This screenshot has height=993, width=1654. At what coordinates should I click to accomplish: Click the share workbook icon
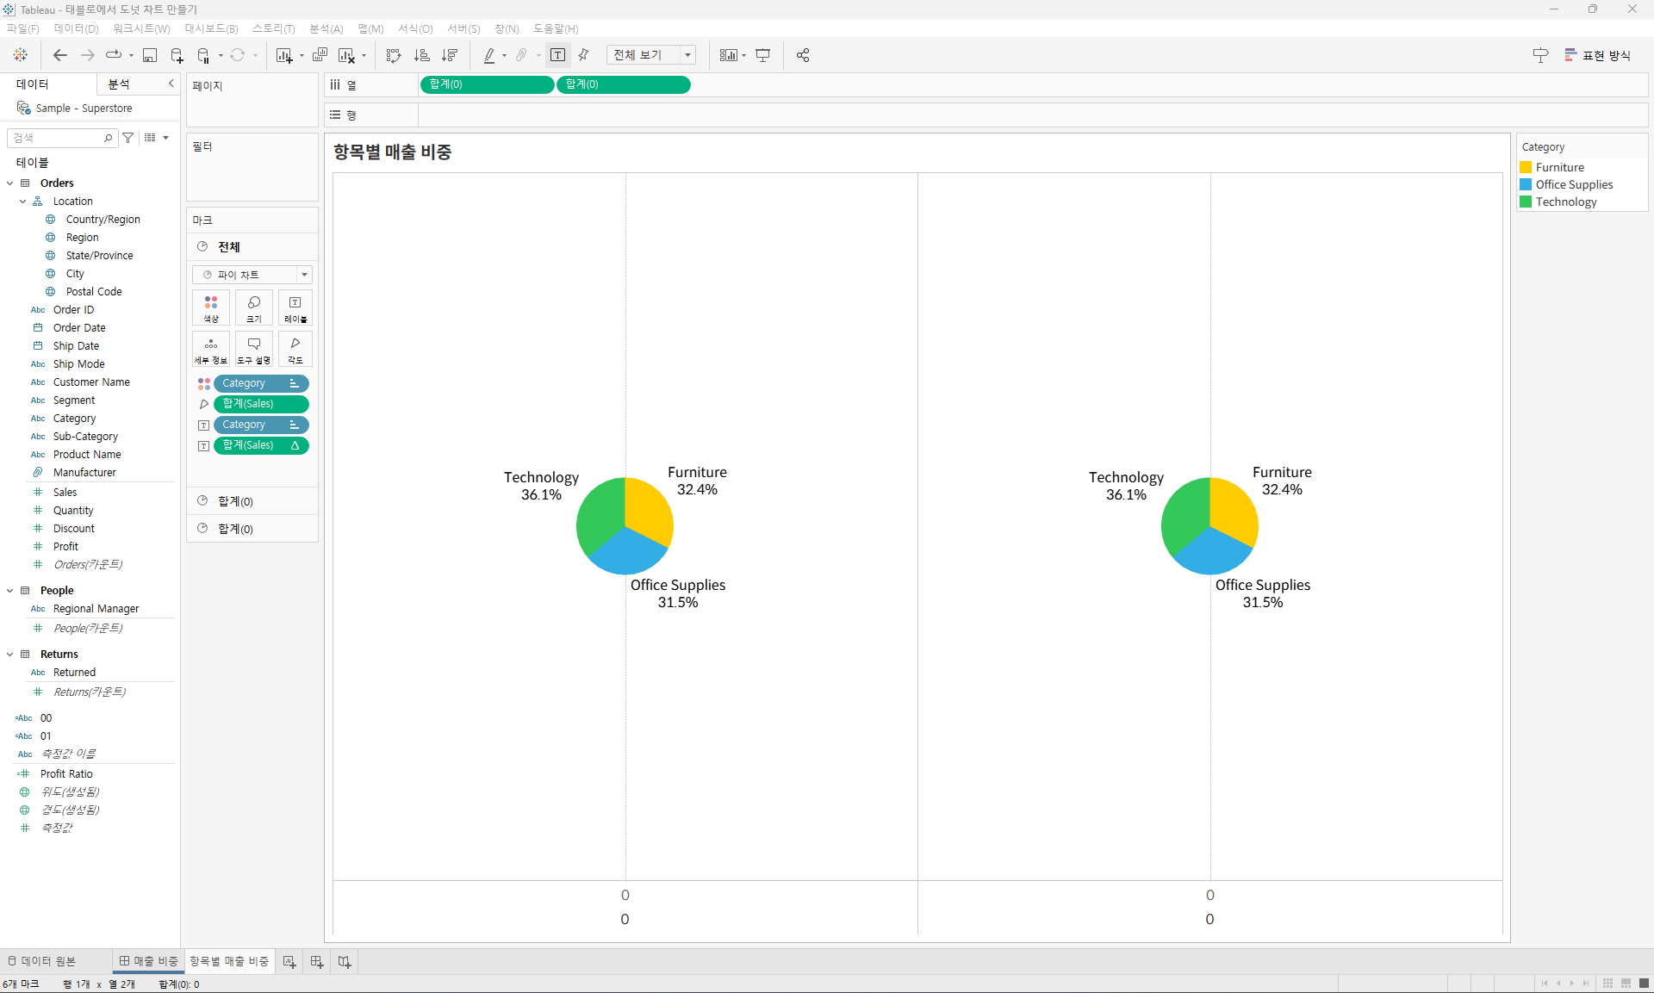pyautogui.click(x=803, y=55)
